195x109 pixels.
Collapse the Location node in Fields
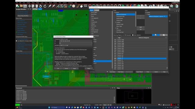coord(116,22)
